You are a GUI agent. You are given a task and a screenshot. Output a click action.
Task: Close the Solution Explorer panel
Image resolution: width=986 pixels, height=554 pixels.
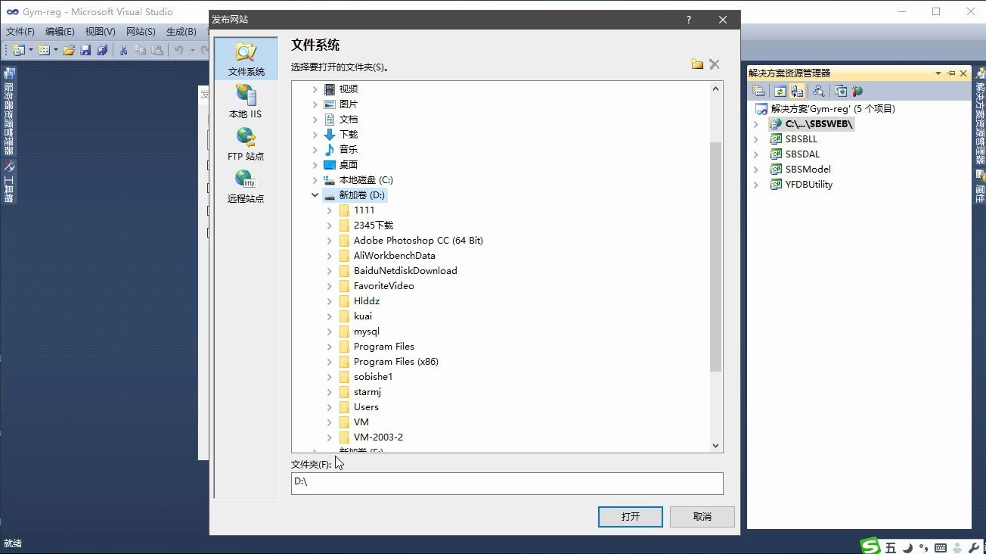tap(963, 73)
